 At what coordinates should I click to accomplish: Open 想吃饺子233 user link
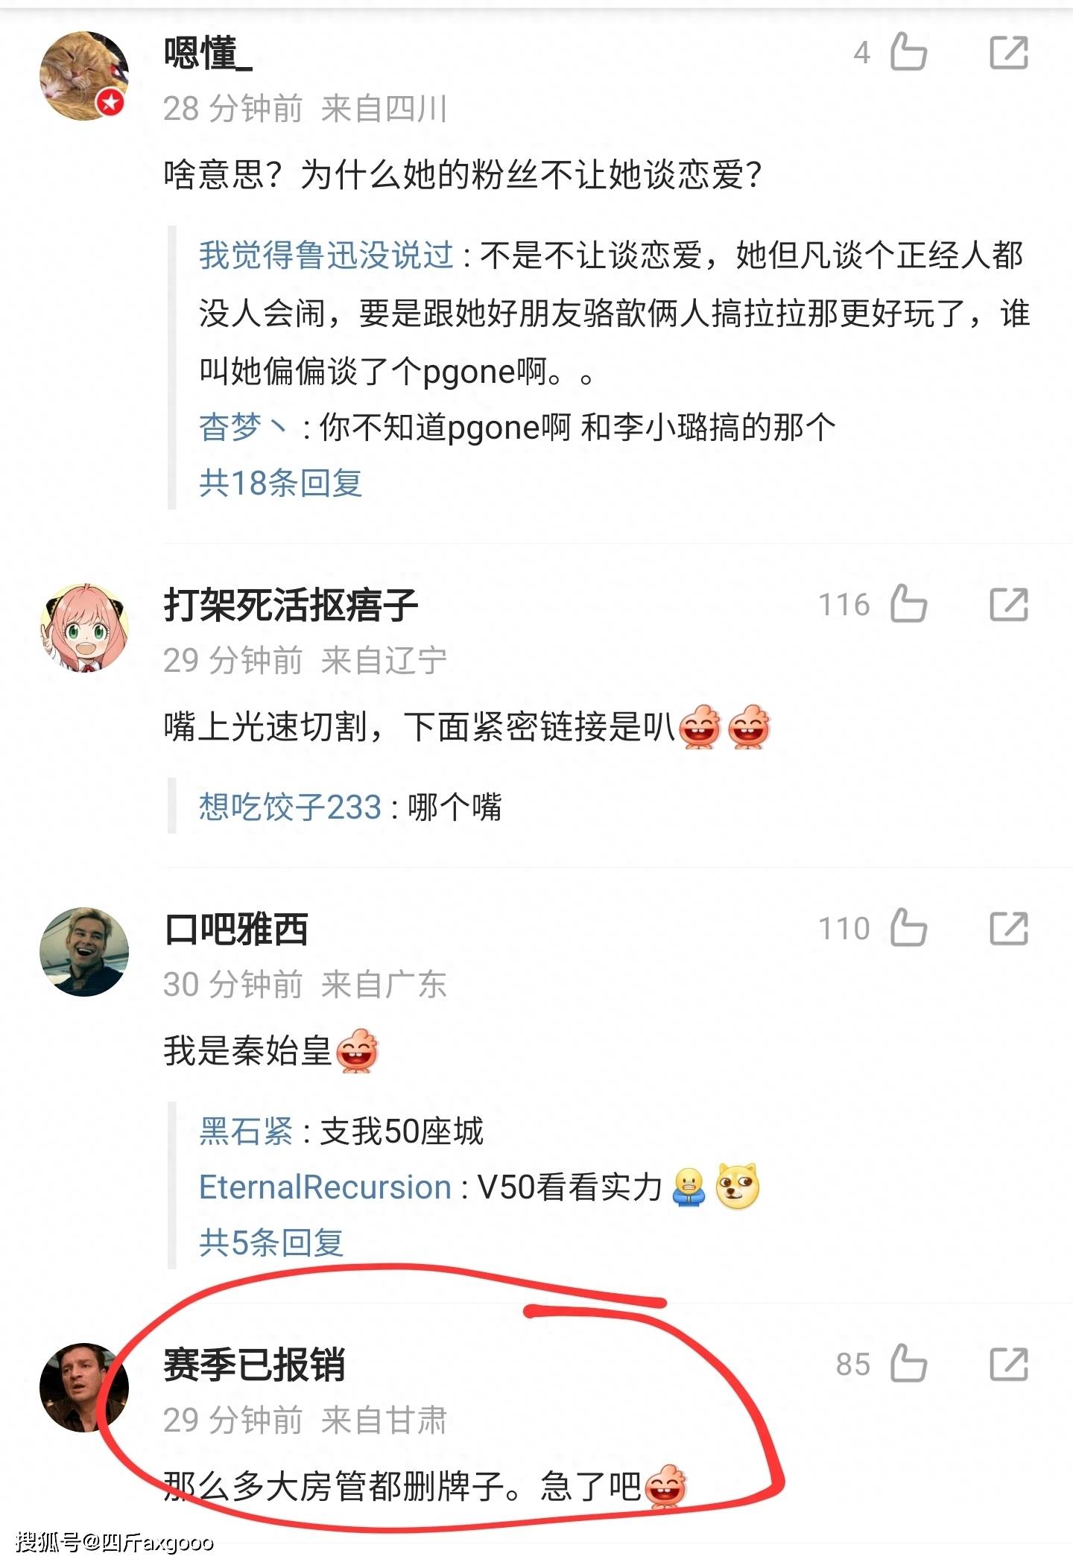291,807
